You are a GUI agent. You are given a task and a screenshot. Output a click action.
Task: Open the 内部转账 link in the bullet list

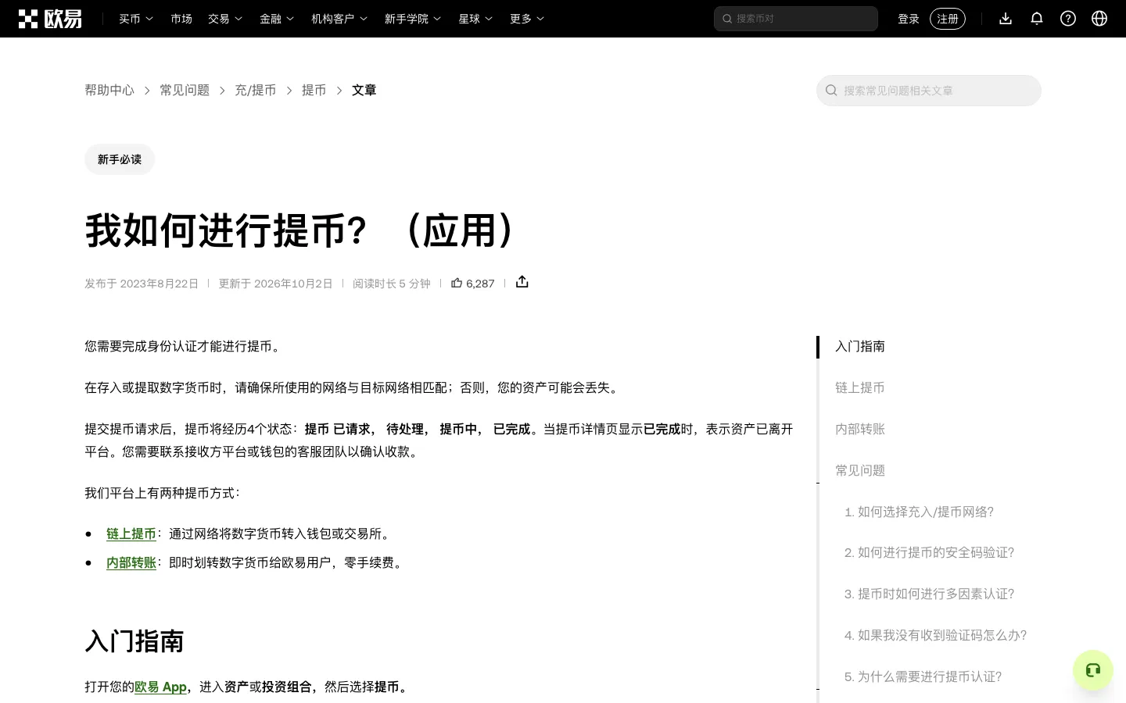tap(131, 563)
